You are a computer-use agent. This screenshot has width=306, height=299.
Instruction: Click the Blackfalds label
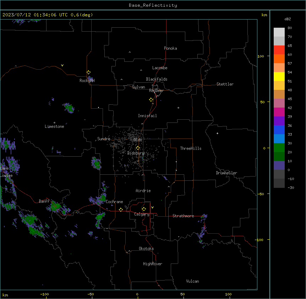pos(157,79)
